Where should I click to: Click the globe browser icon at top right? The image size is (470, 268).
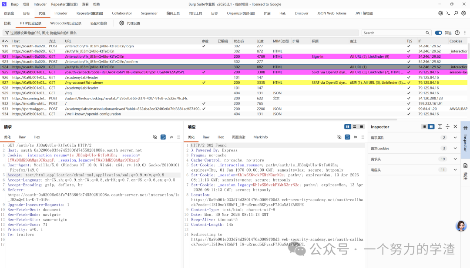440,13
